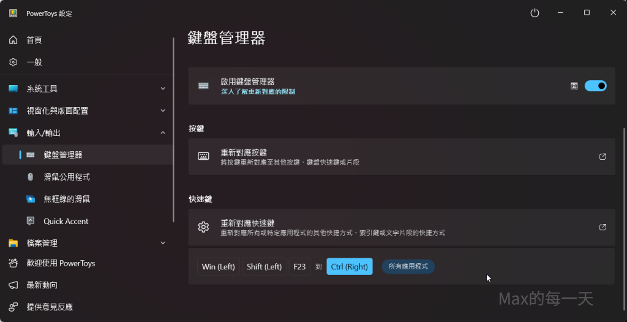
Task: Open 重新對應快速鍵 external link icon
Action: tap(603, 227)
